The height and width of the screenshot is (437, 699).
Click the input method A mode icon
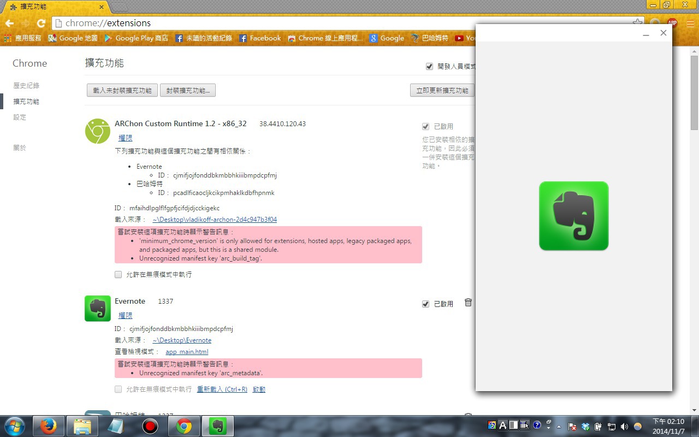point(503,424)
